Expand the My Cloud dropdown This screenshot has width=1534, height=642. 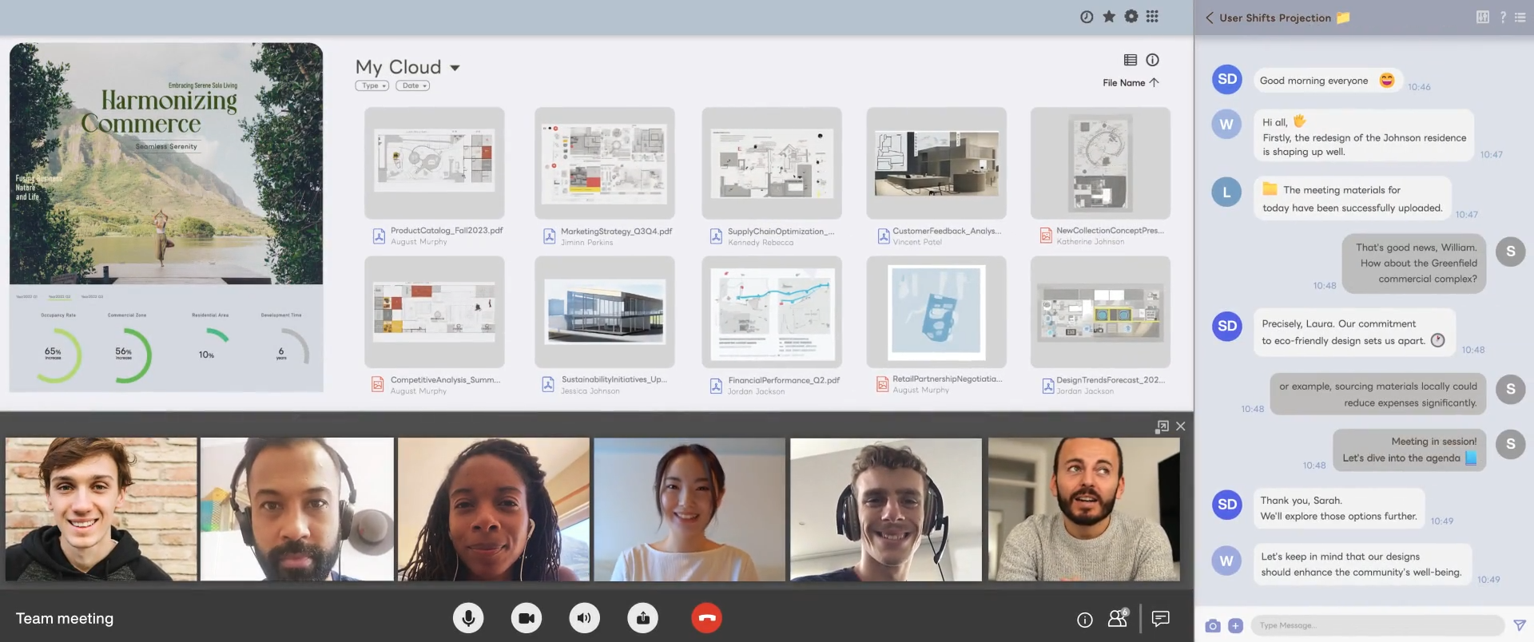(455, 68)
